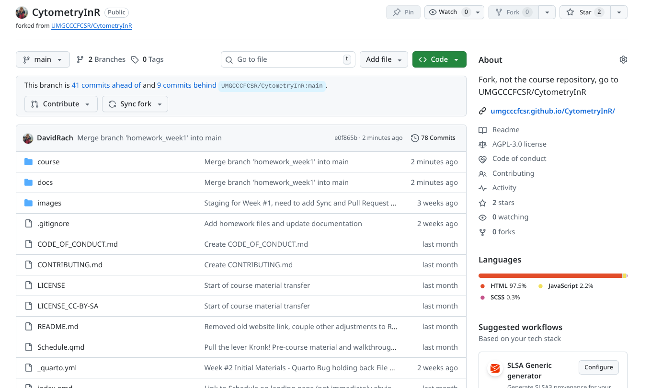
Task: Open the 41 commits ahead link
Action: coord(106,85)
